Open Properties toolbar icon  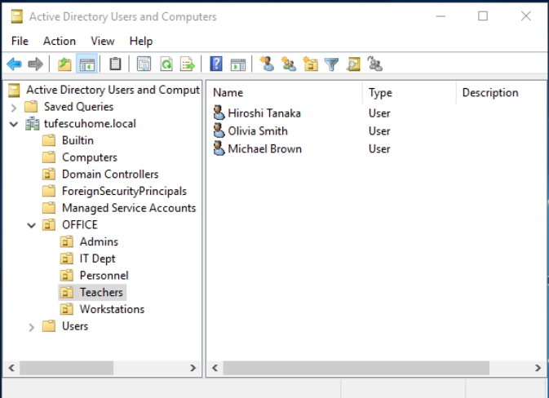(x=144, y=64)
